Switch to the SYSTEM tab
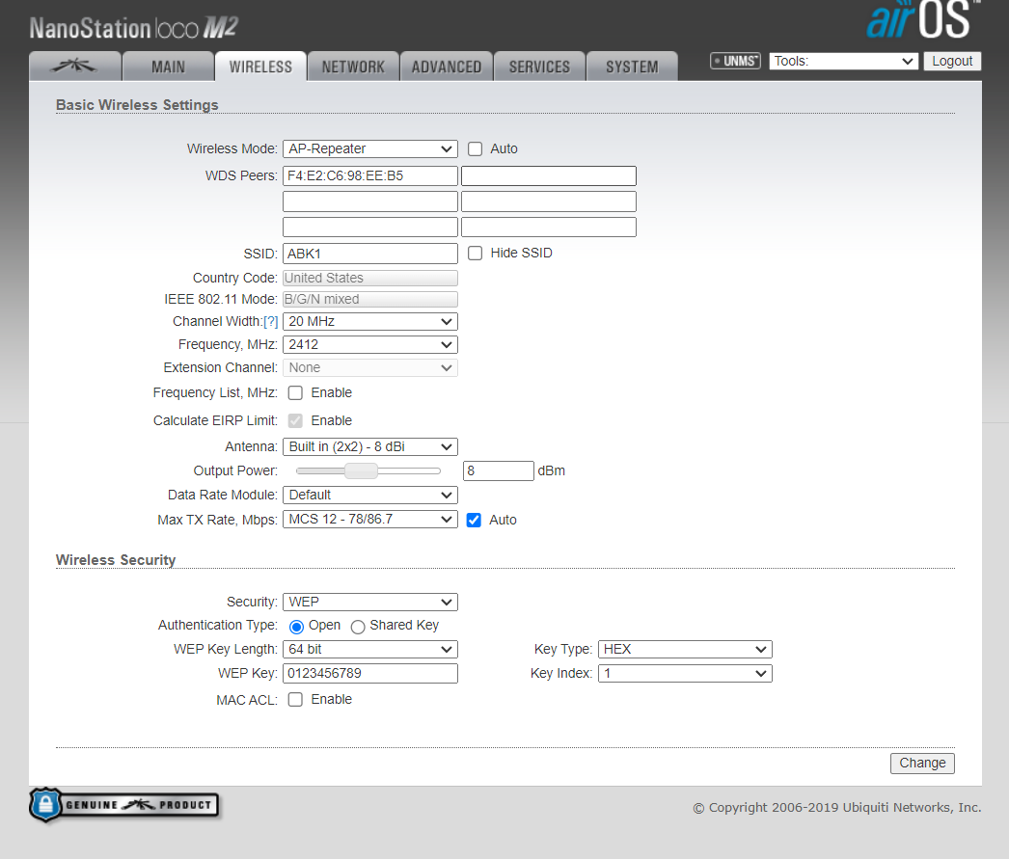This screenshot has height=859, width=1009. click(632, 67)
